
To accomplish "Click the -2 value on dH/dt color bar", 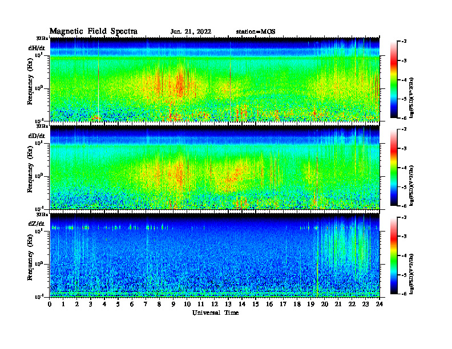I will pos(403,42).
